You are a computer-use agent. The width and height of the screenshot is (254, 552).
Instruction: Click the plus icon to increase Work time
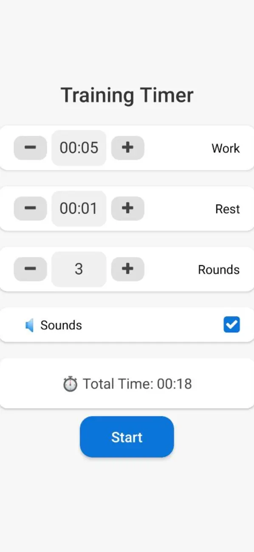[x=127, y=148]
